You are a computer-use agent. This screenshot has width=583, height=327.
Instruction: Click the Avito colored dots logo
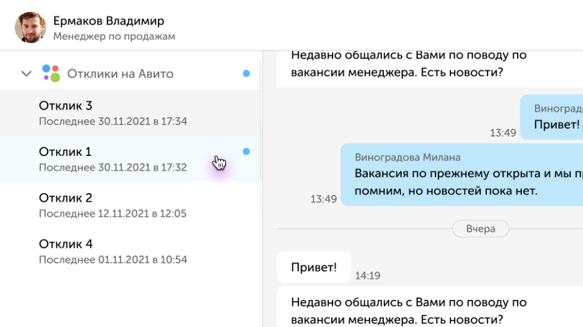pos(51,73)
